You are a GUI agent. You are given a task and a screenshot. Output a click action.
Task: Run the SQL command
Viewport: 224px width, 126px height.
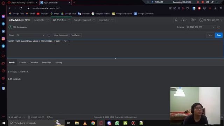coord(219,35)
